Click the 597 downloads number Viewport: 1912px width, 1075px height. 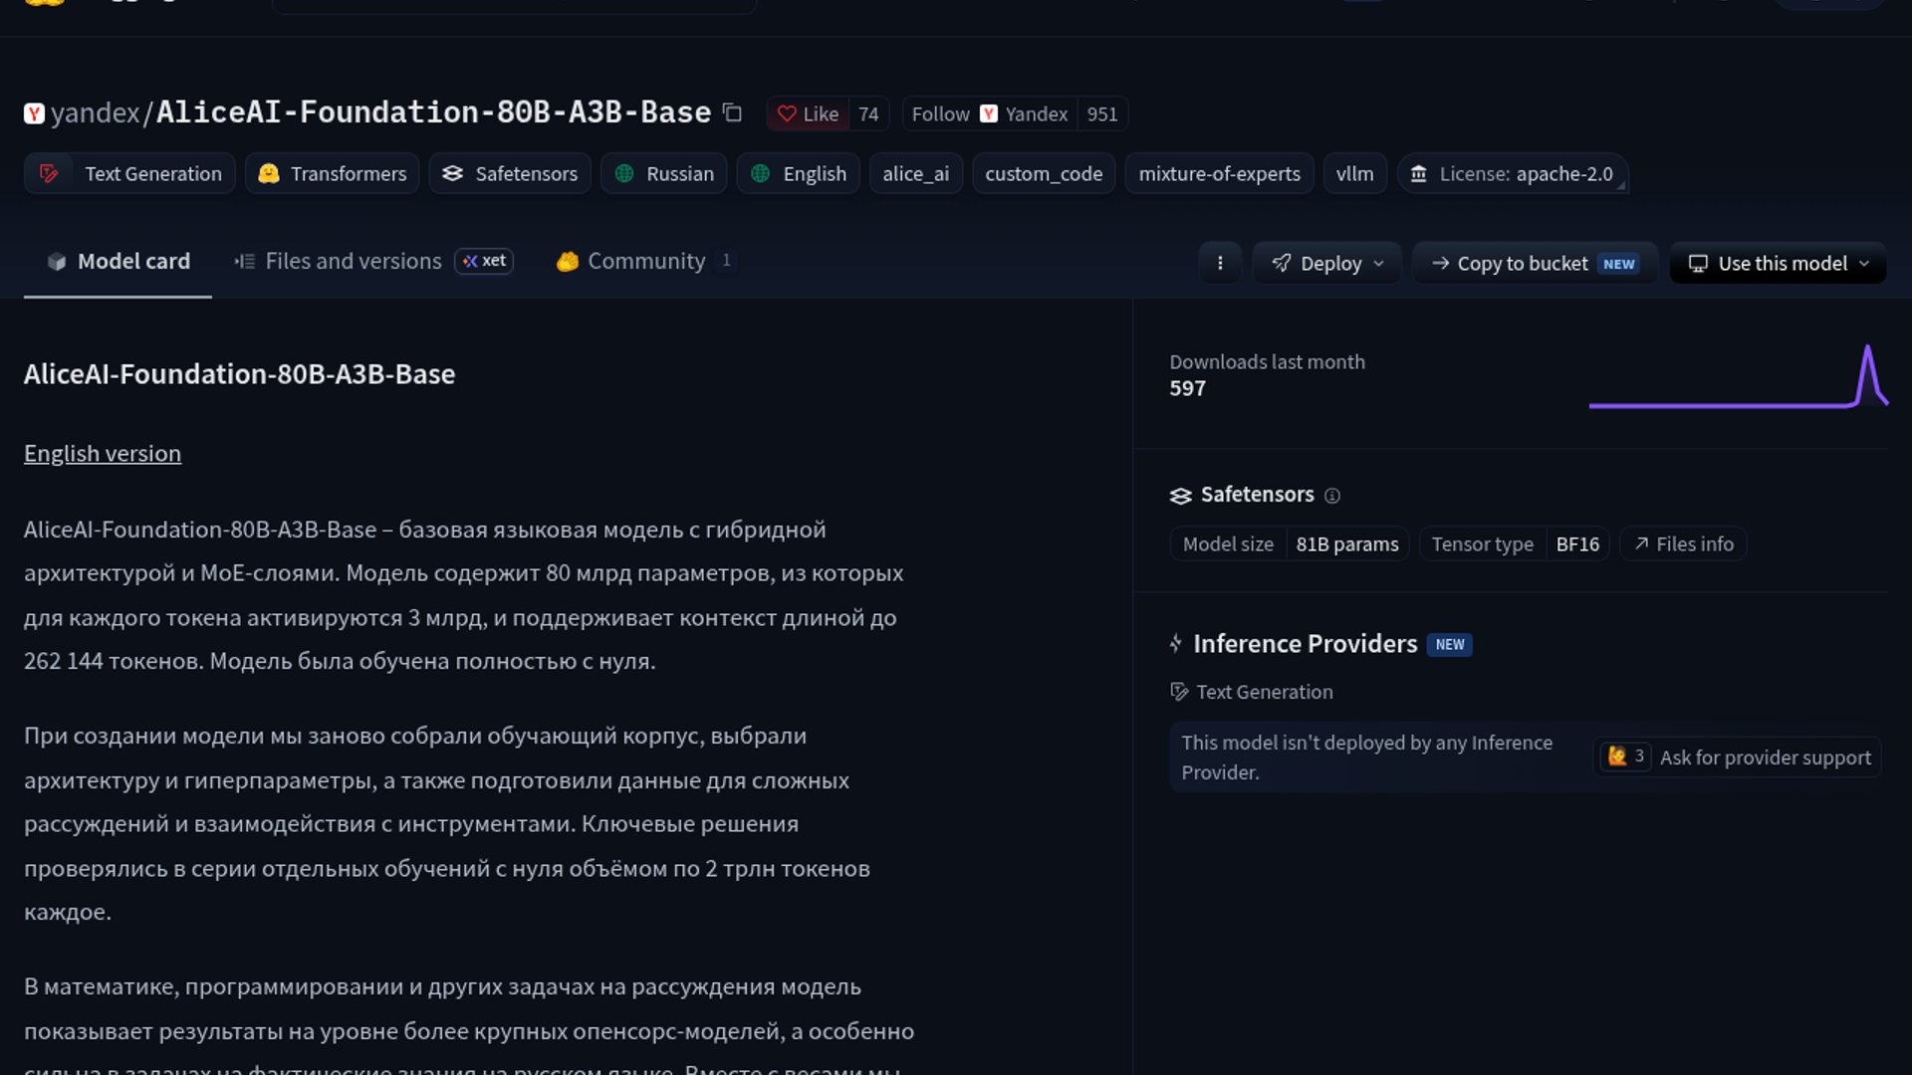tap(1187, 388)
